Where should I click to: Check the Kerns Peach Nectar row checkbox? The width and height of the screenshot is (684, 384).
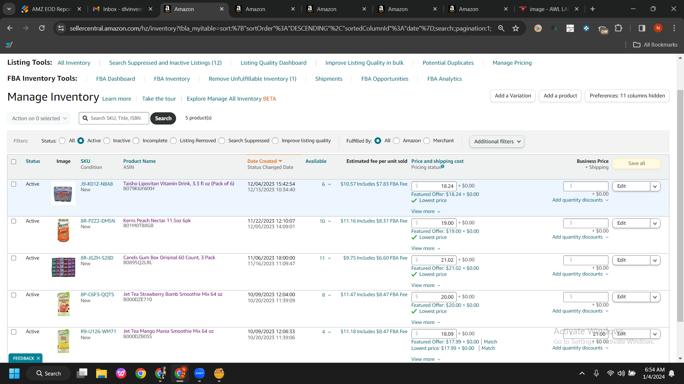(14, 221)
